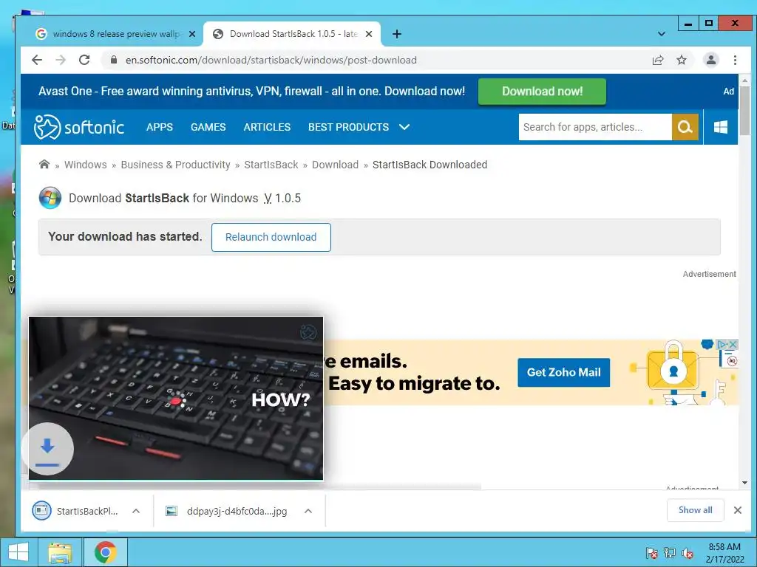
Task: Click Show all downloads
Action: (x=695, y=509)
